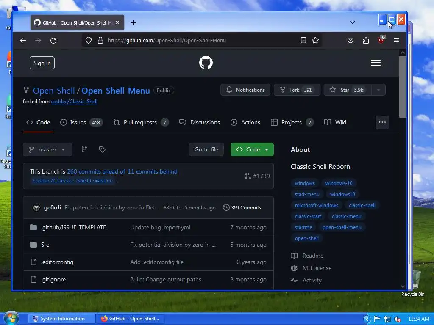Open a new browser tab with plus icon
The height and width of the screenshot is (325, 434).
tap(133, 23)
